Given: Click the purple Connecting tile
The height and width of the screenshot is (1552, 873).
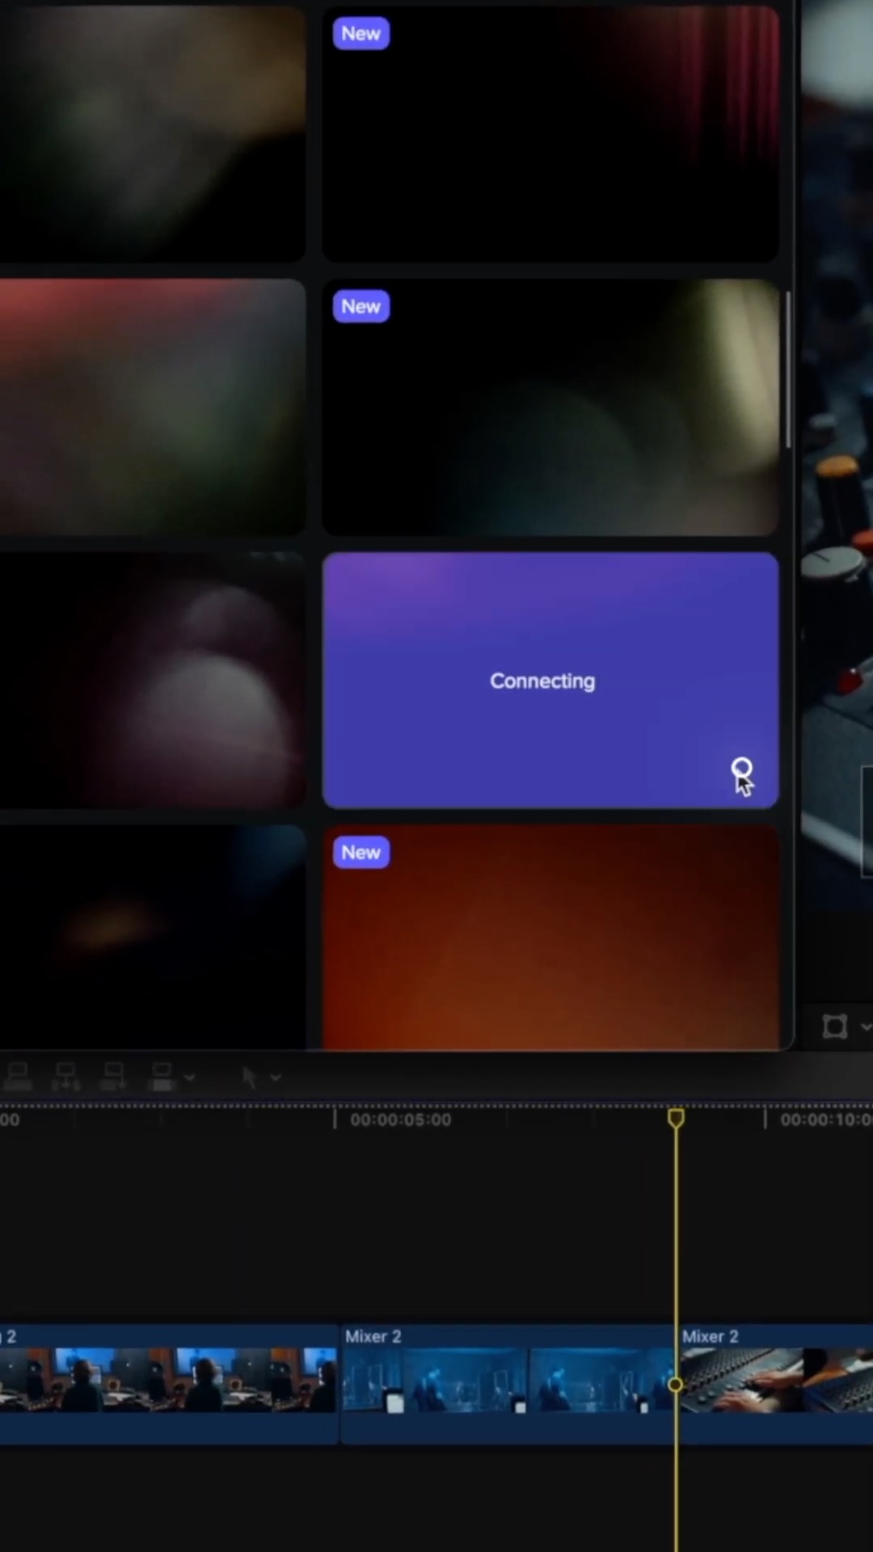Looking at the screenshot, I should 550,680.
